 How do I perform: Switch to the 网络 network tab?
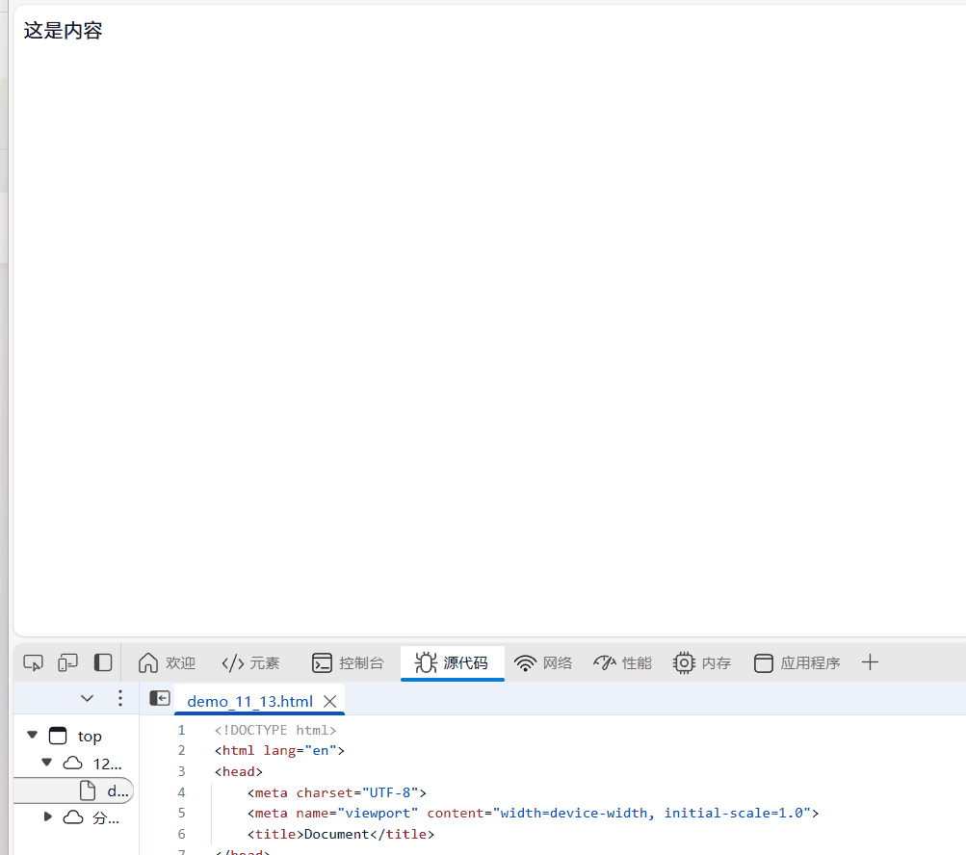click(x=543, y=662)
